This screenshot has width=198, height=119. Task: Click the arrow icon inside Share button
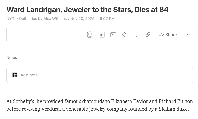click(161, 35)
